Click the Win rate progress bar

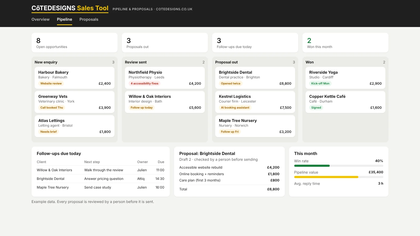point(339,166)
